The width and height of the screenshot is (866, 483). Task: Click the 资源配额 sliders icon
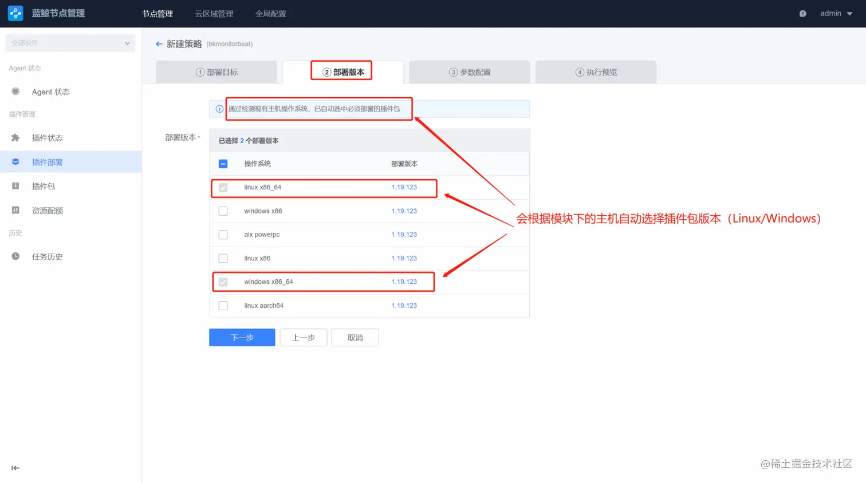click(x=15, y=210)
